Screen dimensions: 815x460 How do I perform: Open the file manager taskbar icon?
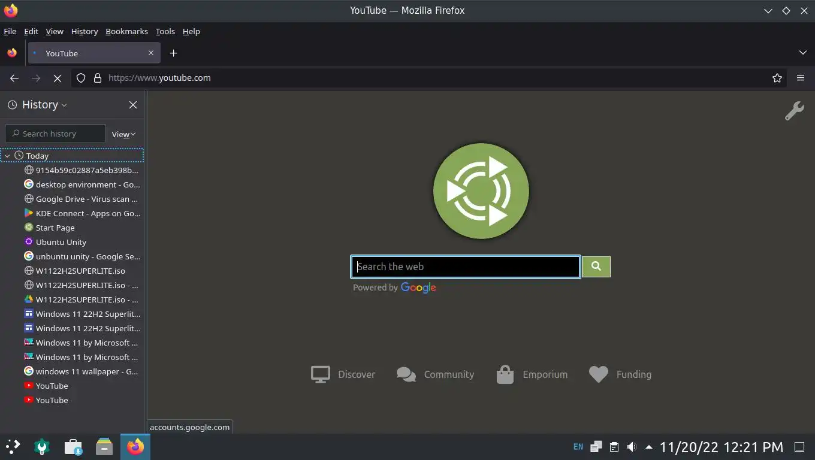pos(104,447)
